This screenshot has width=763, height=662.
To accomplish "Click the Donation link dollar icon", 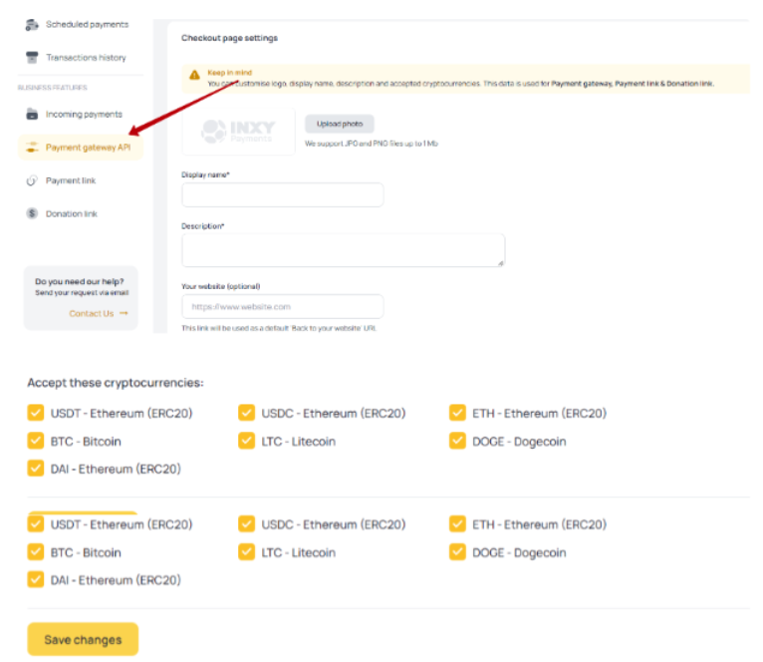I will (32, 213).
